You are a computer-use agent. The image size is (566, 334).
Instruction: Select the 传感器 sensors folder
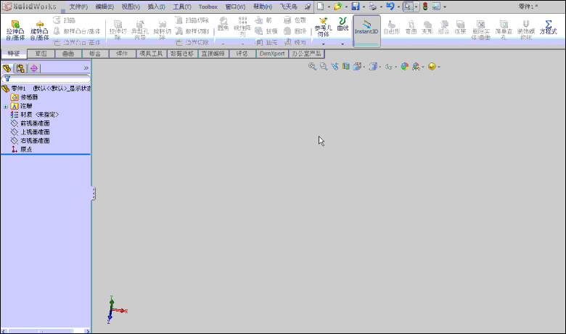(24, 97)
